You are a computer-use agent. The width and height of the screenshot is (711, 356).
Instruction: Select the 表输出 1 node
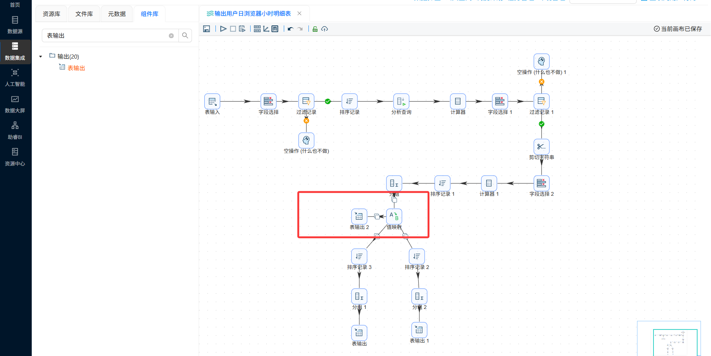coord(419,330)
